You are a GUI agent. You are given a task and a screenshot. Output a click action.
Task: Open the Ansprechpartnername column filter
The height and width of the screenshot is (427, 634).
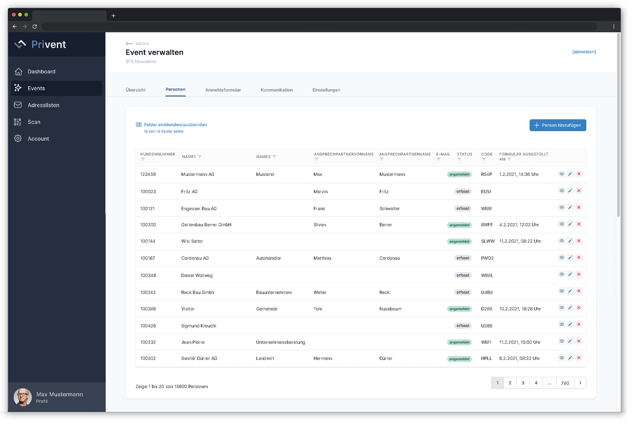click(381, 159)
